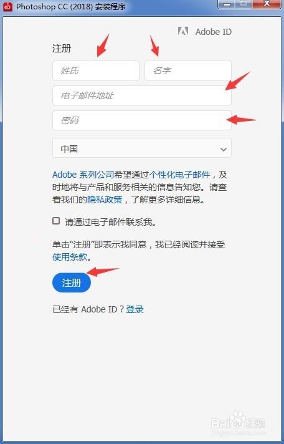Select the 电子邮件地址 email input box
Image resolution: width=284 pixels, height=444 pixels.
pyautogui.click(x=142, y=95)
